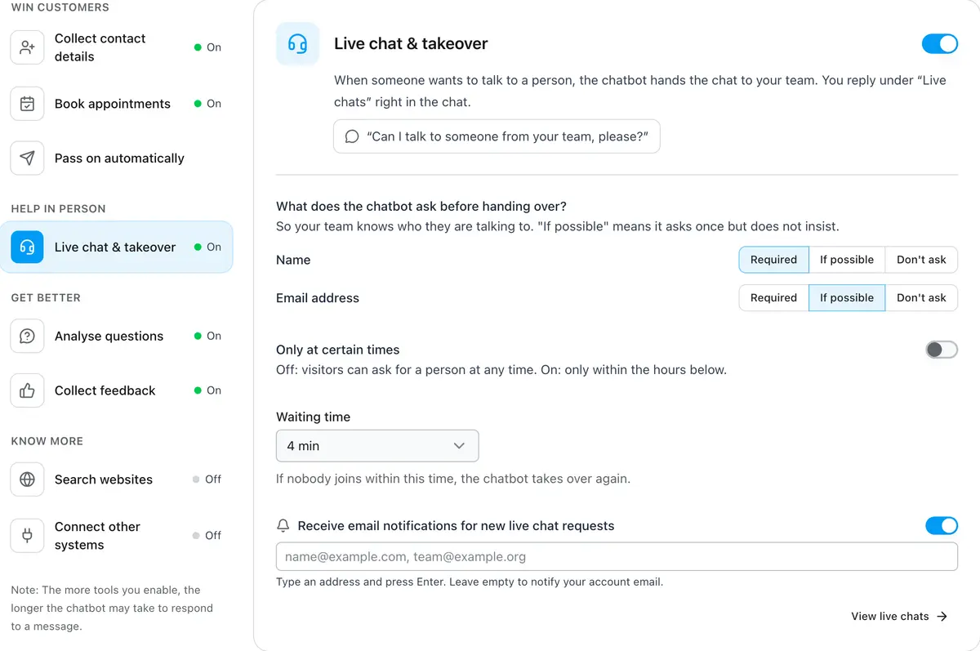The width and height of the screenshot is (980, 651).
Task: Click the Search websites globe icon
Action: tap(27, 479)
